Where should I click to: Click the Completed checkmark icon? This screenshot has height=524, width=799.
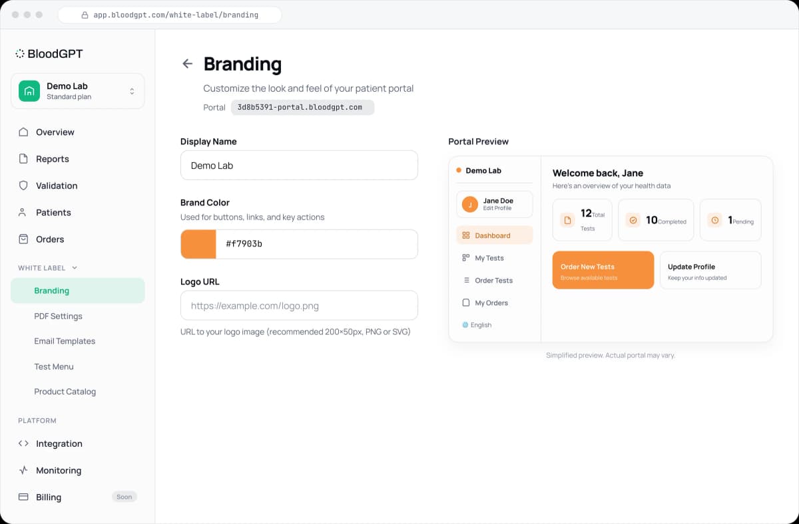coord(633,219)
